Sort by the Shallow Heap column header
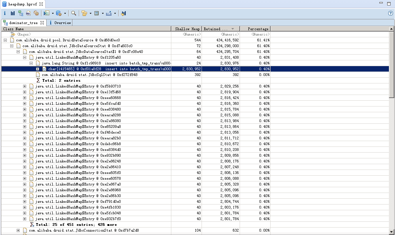This screenshot has height=235, width=395. 187,29
